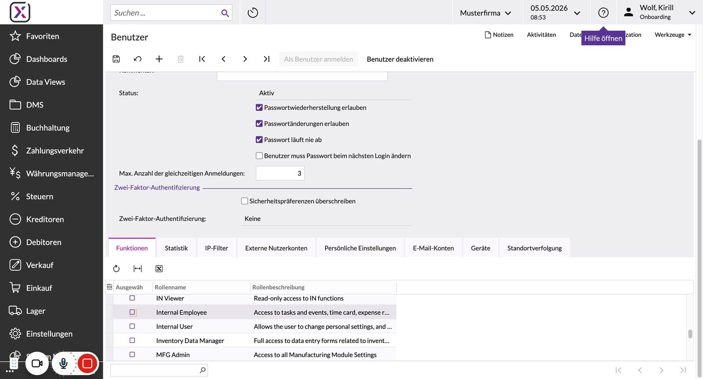Image resolution: width=703 pixels, height=379 pixels.
Task: Save the user record with the disk icon
Action: 116,59
